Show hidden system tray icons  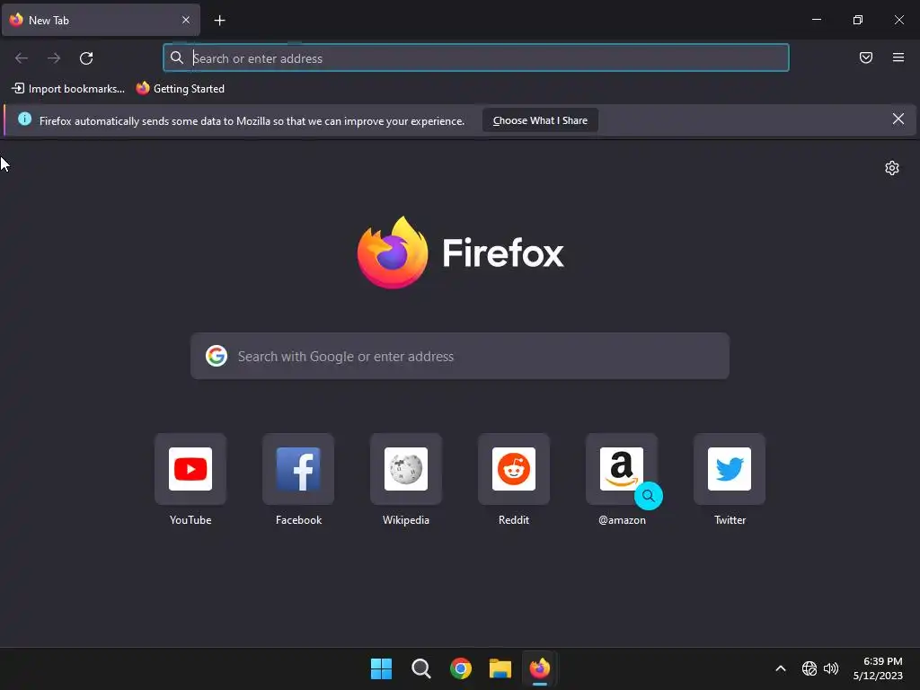pyautogui.click(x=781, y=668)
